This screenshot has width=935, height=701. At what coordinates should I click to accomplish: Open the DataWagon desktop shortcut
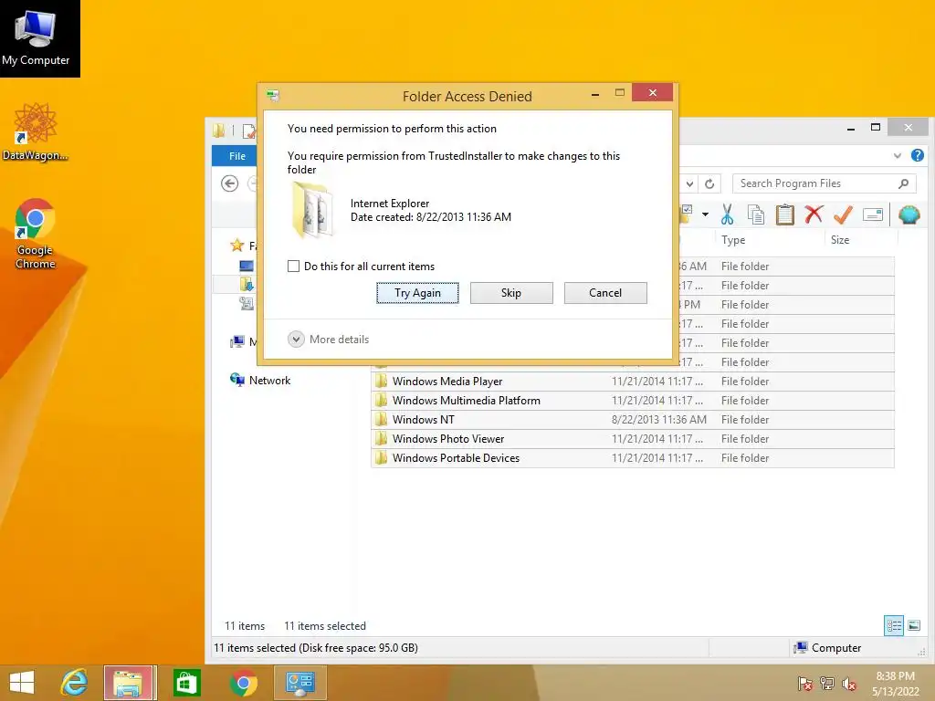tap(36, 131)
